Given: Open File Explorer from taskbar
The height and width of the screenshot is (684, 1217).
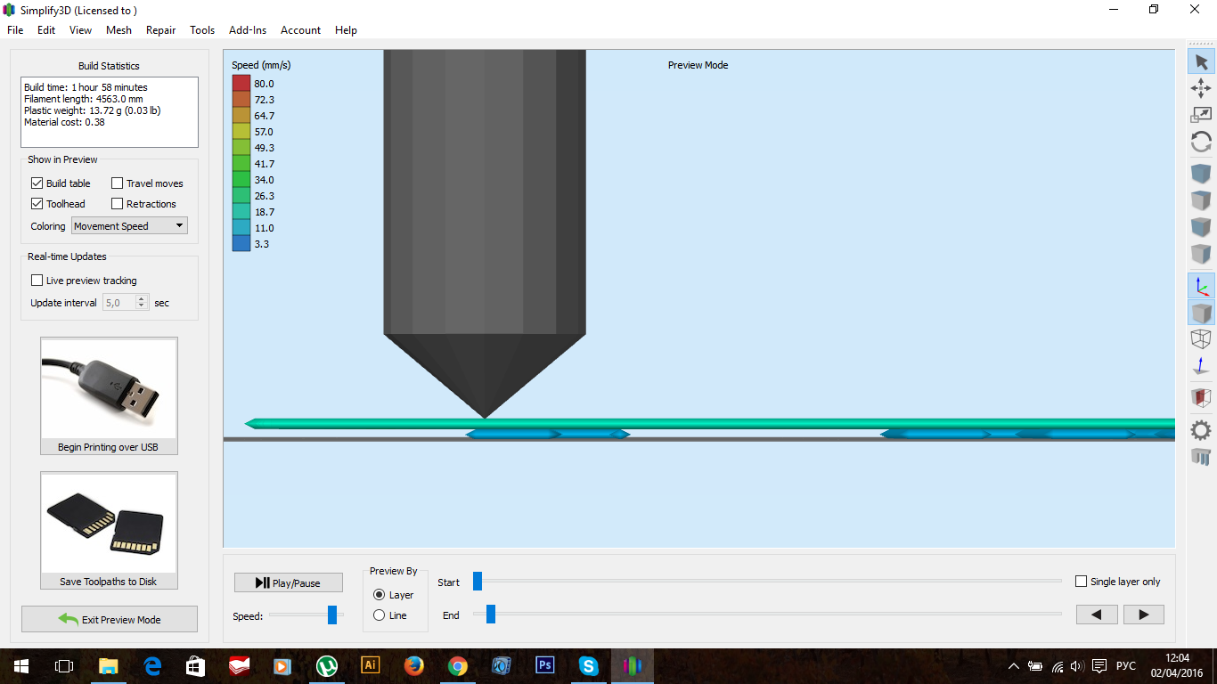Looking at the screenshot, I should pyautogui.click(x=108, y=665).
